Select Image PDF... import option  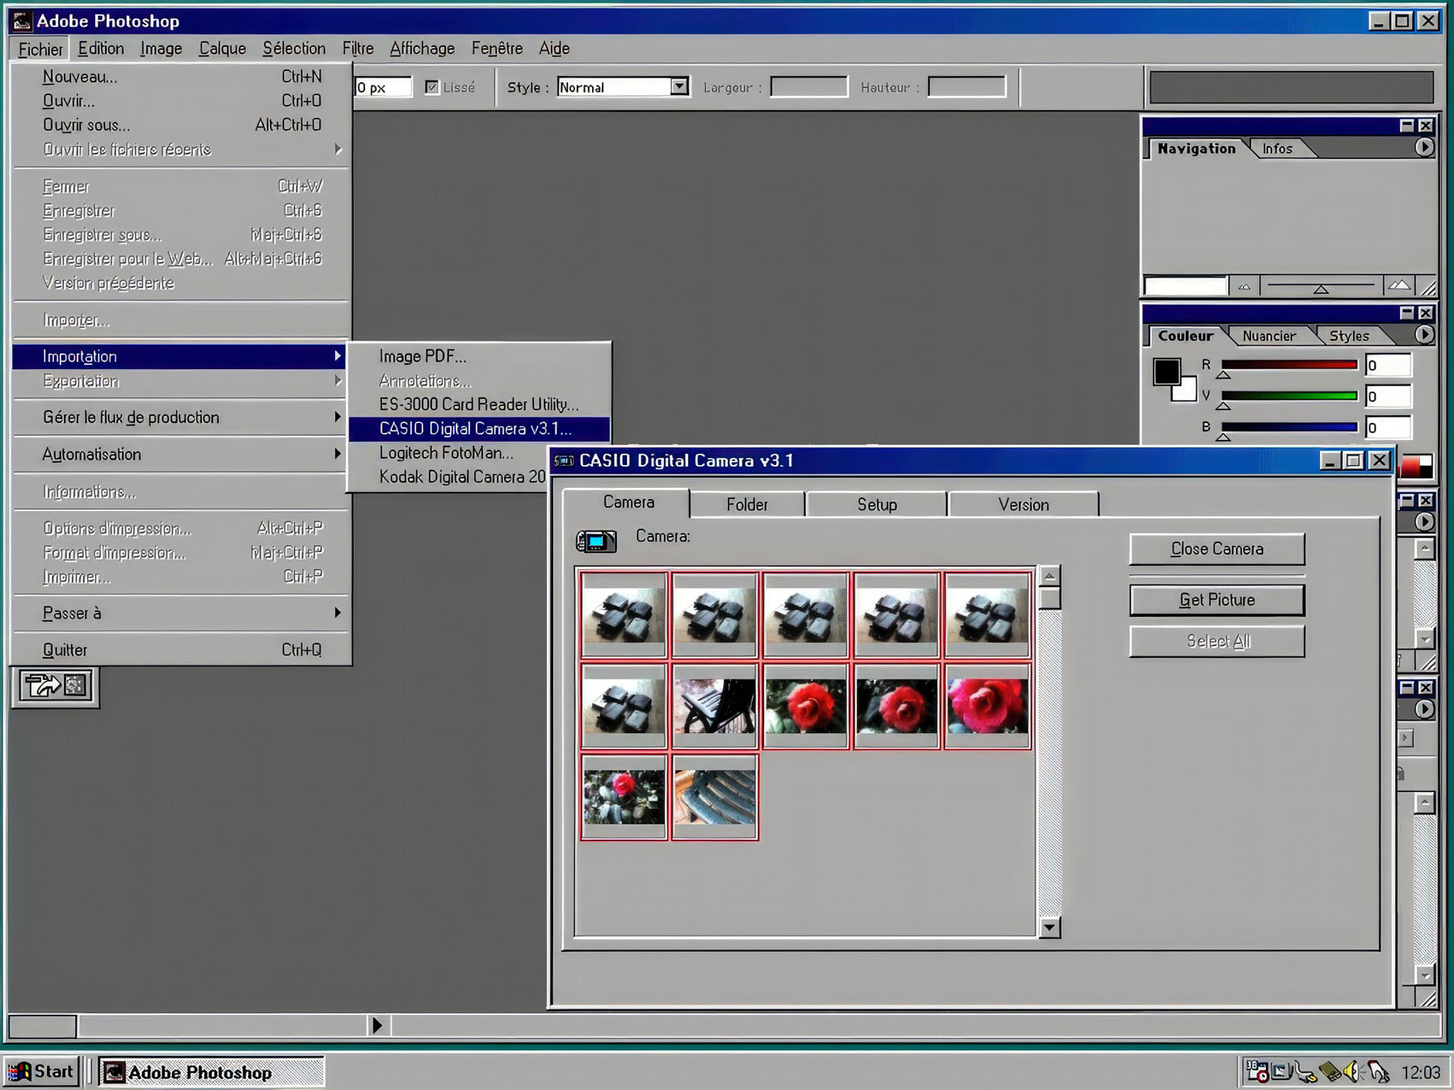click(x=479, y=356)
